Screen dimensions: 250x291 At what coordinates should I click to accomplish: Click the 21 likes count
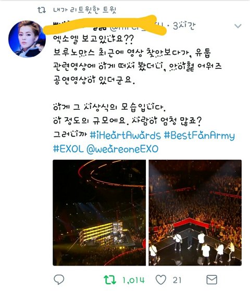point(177,280)
